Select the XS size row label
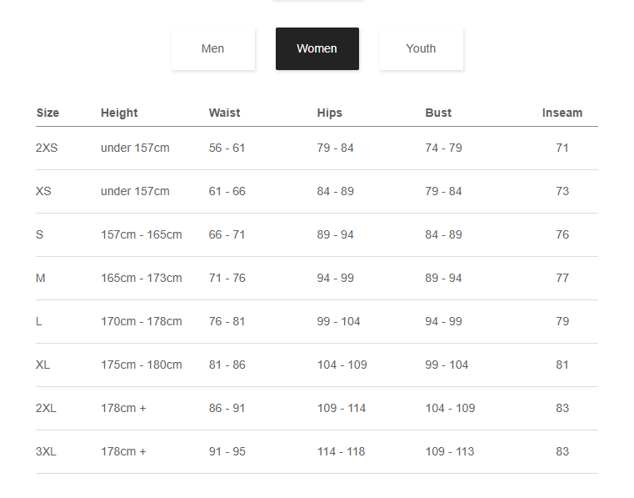The height and width of the screenshot is (498, 634). 43,191
